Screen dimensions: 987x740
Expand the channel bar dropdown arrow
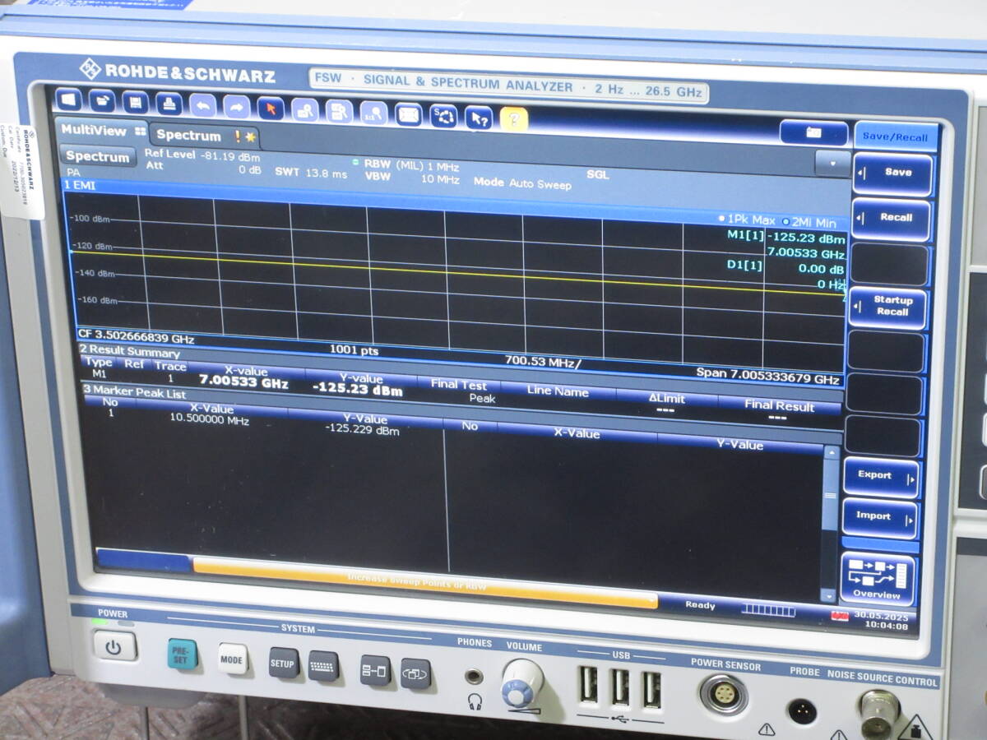point(832,162)
